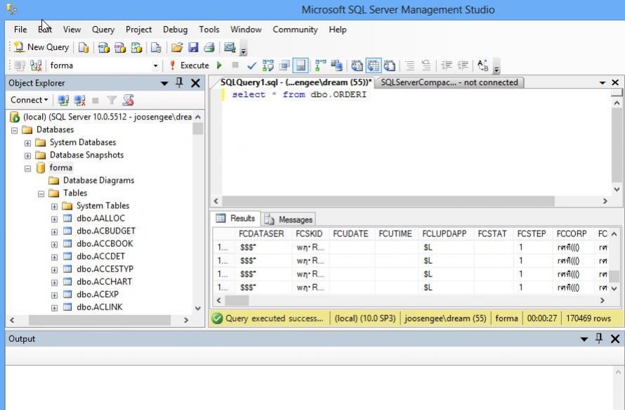Click the results grid horizontal scrollbar thumb
This screenshot has height=410, width=625.
point(237,300)
